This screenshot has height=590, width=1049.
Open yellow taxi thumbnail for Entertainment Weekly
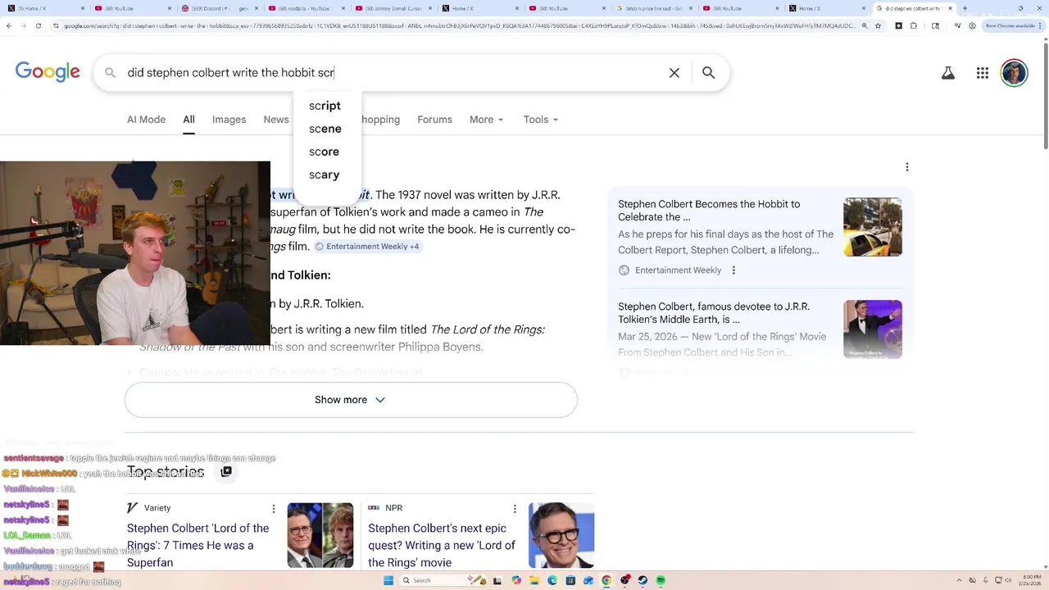(873, 227)
